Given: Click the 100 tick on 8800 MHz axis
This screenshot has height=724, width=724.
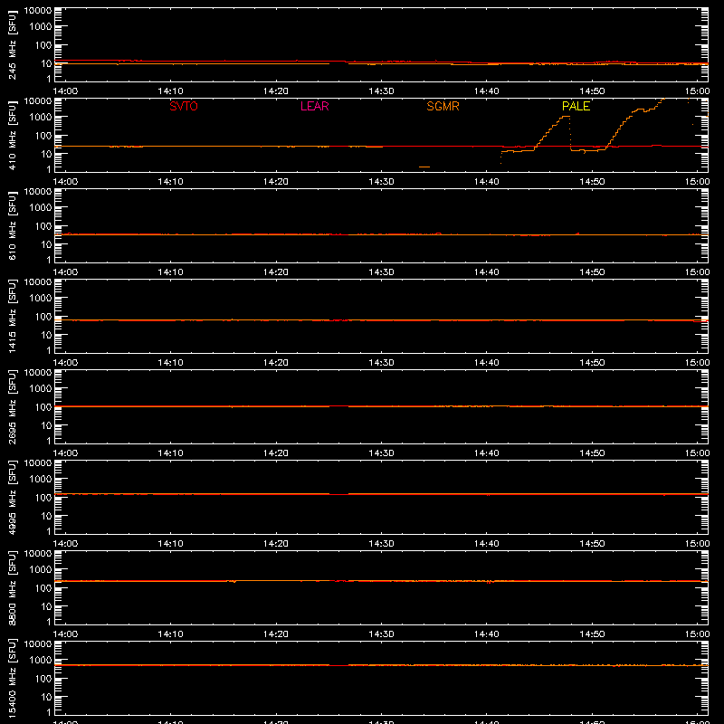Looking at the screenshot, I should (43, 588).
